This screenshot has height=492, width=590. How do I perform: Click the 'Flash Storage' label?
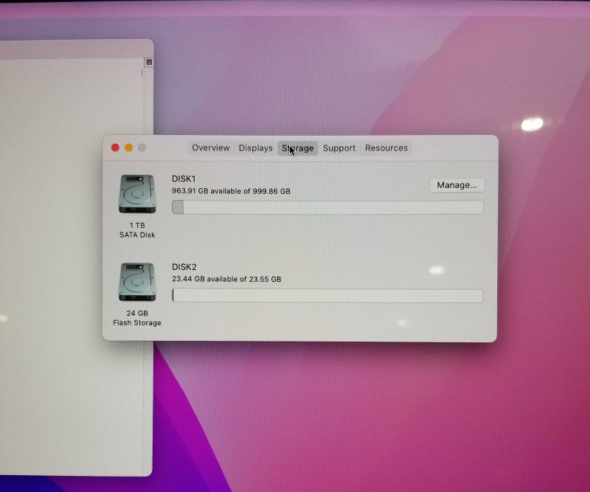pos(137,322)
